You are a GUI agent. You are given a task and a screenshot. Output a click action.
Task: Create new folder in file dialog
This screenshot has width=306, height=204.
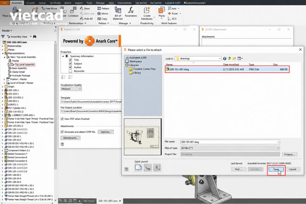[x=234, y=58]
